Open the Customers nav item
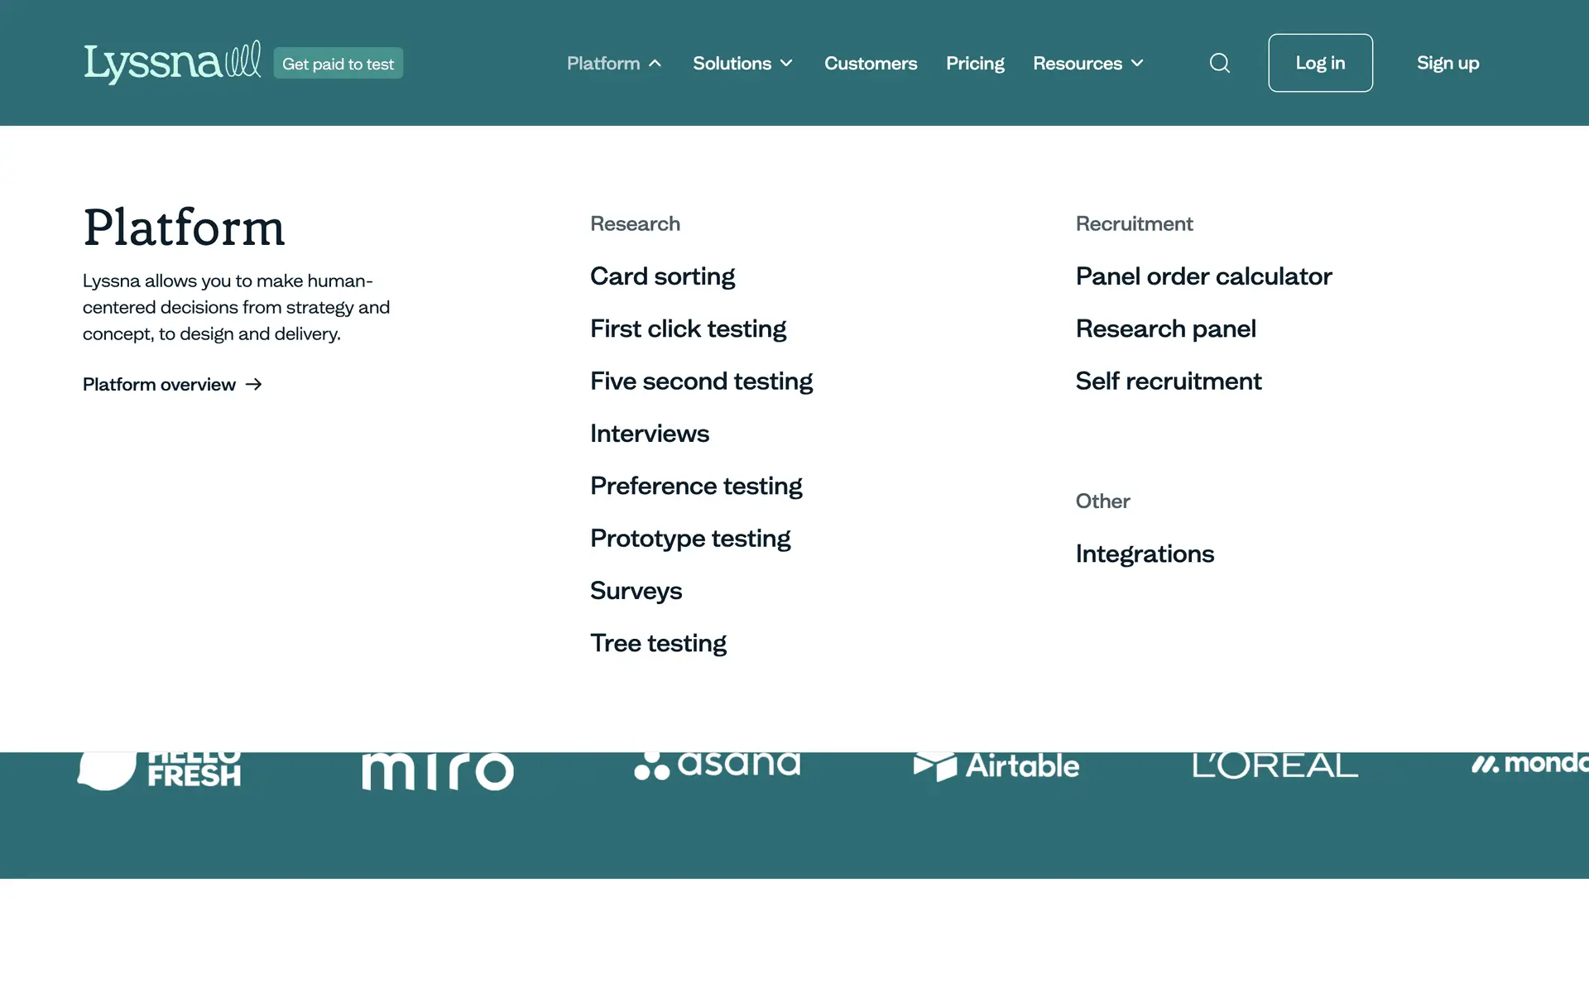This screenshot has height=993, width=1589. pos(871,63)
